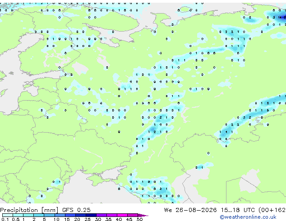This screenshot has width=286, height=221.
Task: Click the "0.5" legend scale label
Action: point(16,219)
